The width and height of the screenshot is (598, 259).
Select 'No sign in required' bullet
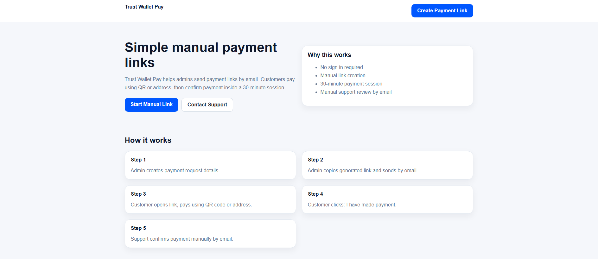341,67
